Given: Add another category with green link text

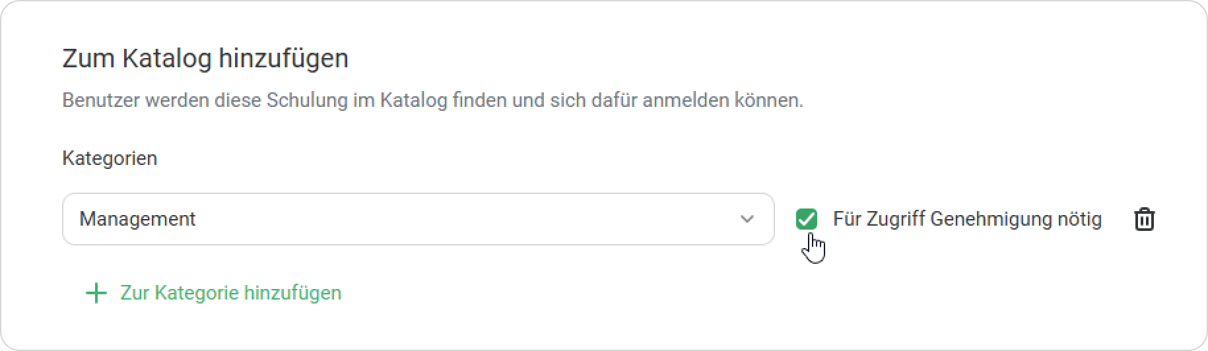Looking at the screenshot, I should pyautogui.click(x=230, y=293).
